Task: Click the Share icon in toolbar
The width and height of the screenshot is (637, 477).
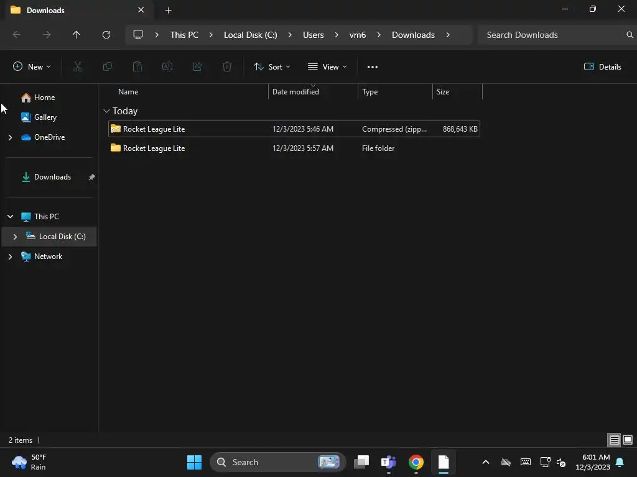Action: (197, 66)
